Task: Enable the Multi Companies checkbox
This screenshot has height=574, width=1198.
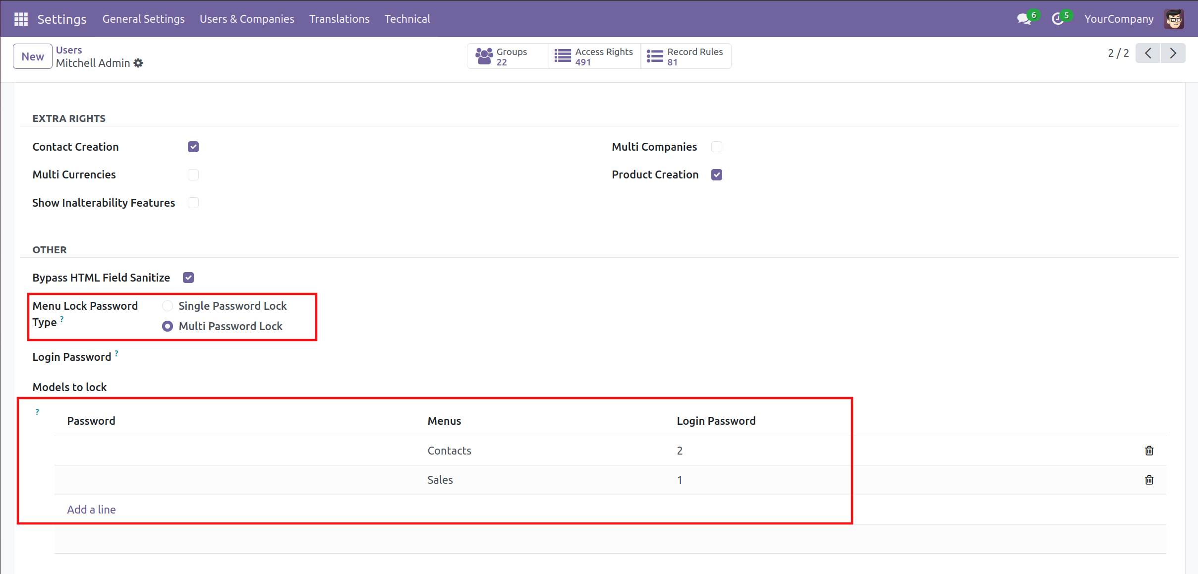Action: click(x=716, y=147)
